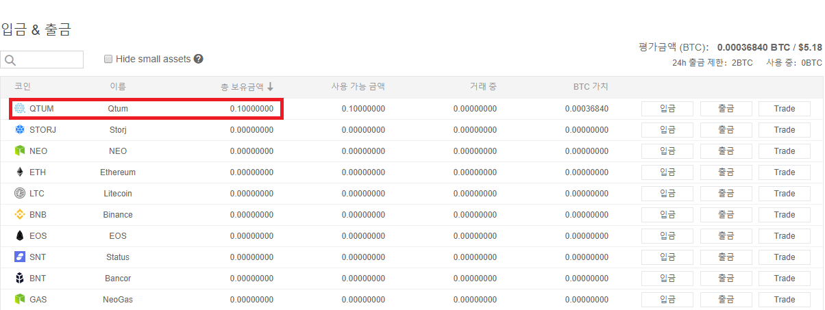Click the 0.00036840 BTC / $5.18 estimated value
This screenshot has width=825, height=310.
pos(769,47)
